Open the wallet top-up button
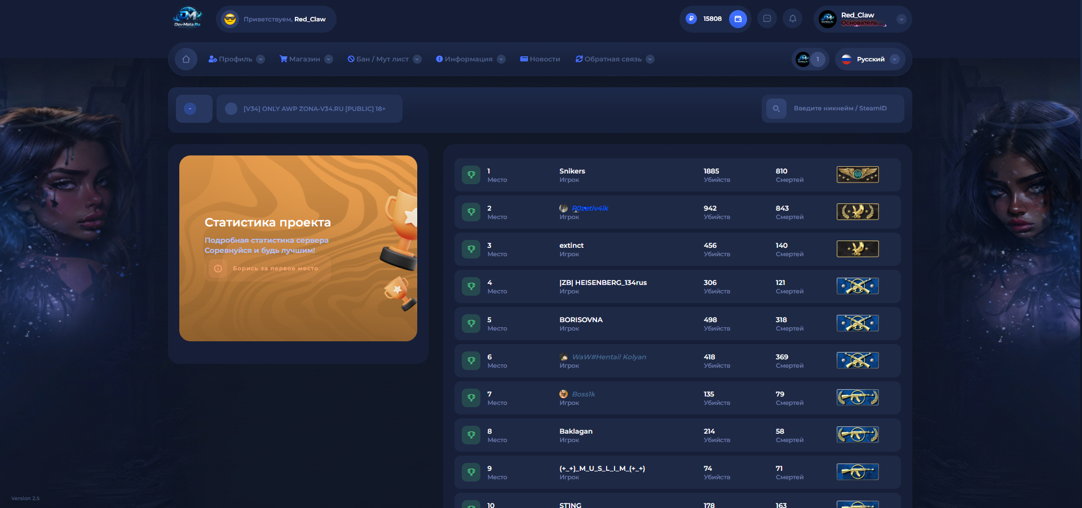The height and width of the screenshot is (508, 1082). coord(737,19)
